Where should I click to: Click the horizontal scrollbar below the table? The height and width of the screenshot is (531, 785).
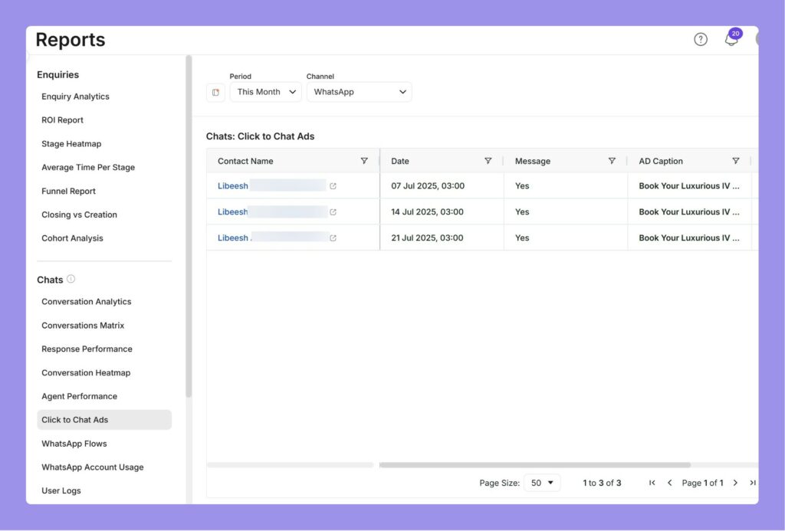tap(537, 464)
